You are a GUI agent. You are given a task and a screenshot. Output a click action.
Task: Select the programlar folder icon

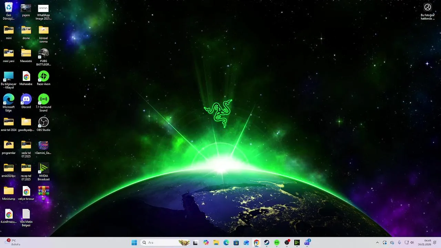pyautogui.click(x=9, y=147)
